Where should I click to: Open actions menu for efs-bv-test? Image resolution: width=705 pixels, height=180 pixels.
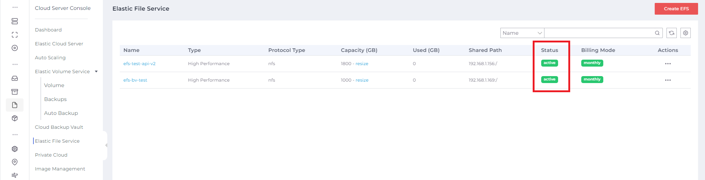click(x=668, y=80)
